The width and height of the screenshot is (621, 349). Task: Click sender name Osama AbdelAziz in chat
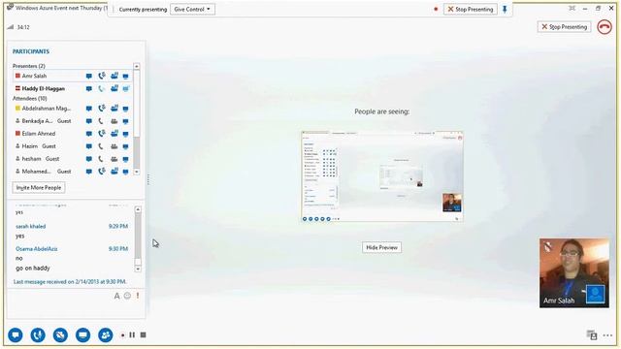click(x=37, y=249)
